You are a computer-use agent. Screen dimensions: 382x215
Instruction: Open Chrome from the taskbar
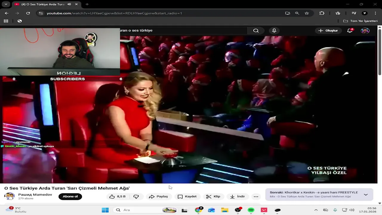(198, 210)
